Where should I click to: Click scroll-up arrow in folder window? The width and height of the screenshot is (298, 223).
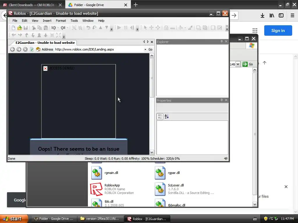[x=255, y=70]
